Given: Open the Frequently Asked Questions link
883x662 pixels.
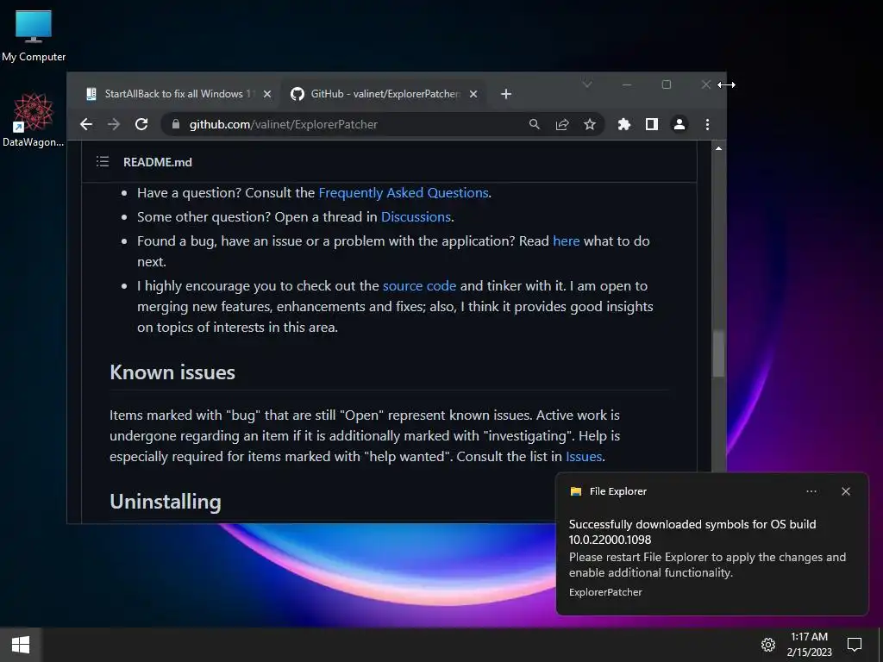Looking at the screenshot, I should click(x=404, y=193).
